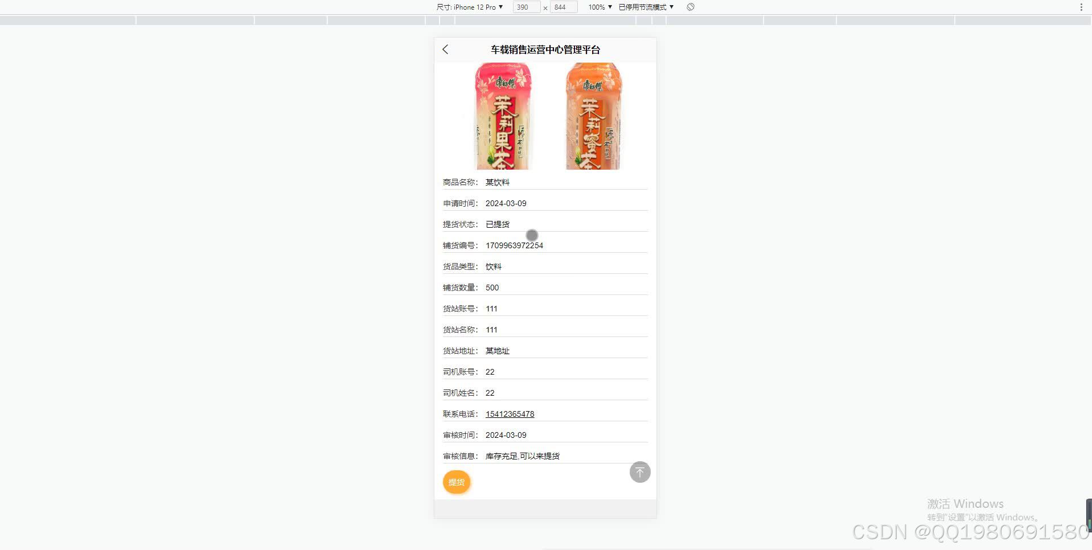Click the throttling disabled slash icon

tap(690, 7)
